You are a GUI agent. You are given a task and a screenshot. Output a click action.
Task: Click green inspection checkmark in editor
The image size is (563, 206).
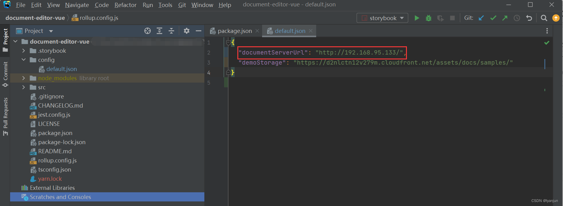point(547,43)
